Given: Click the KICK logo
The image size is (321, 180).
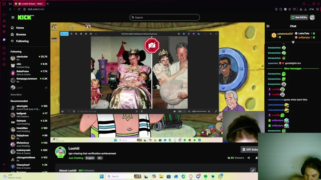Looking at the screenshot, I should [x=26, y=17].
